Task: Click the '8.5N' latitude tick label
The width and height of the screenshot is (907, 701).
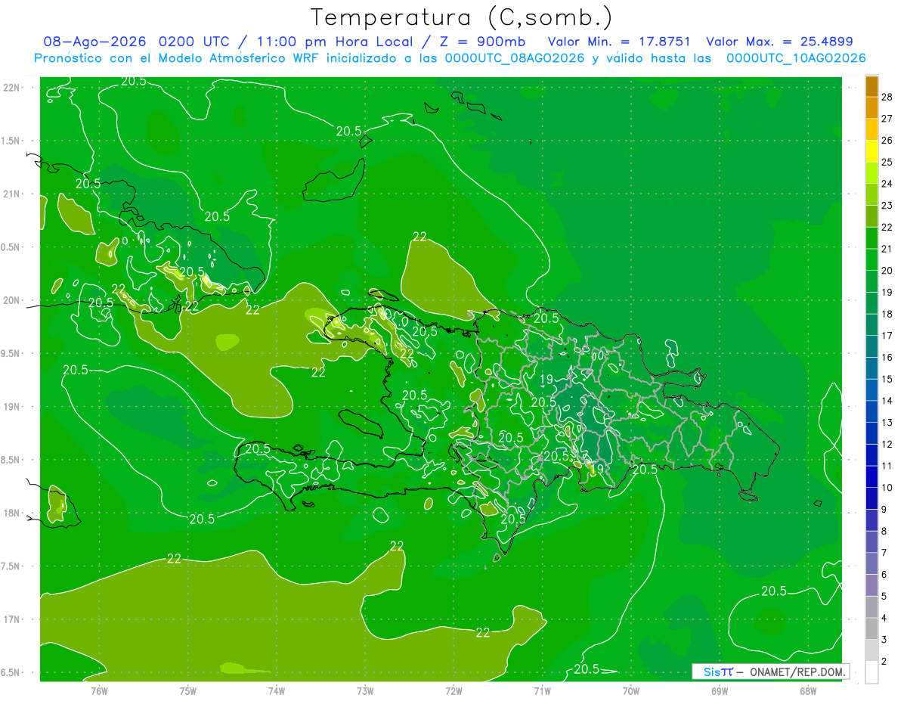Action: (x=10, y=460)
